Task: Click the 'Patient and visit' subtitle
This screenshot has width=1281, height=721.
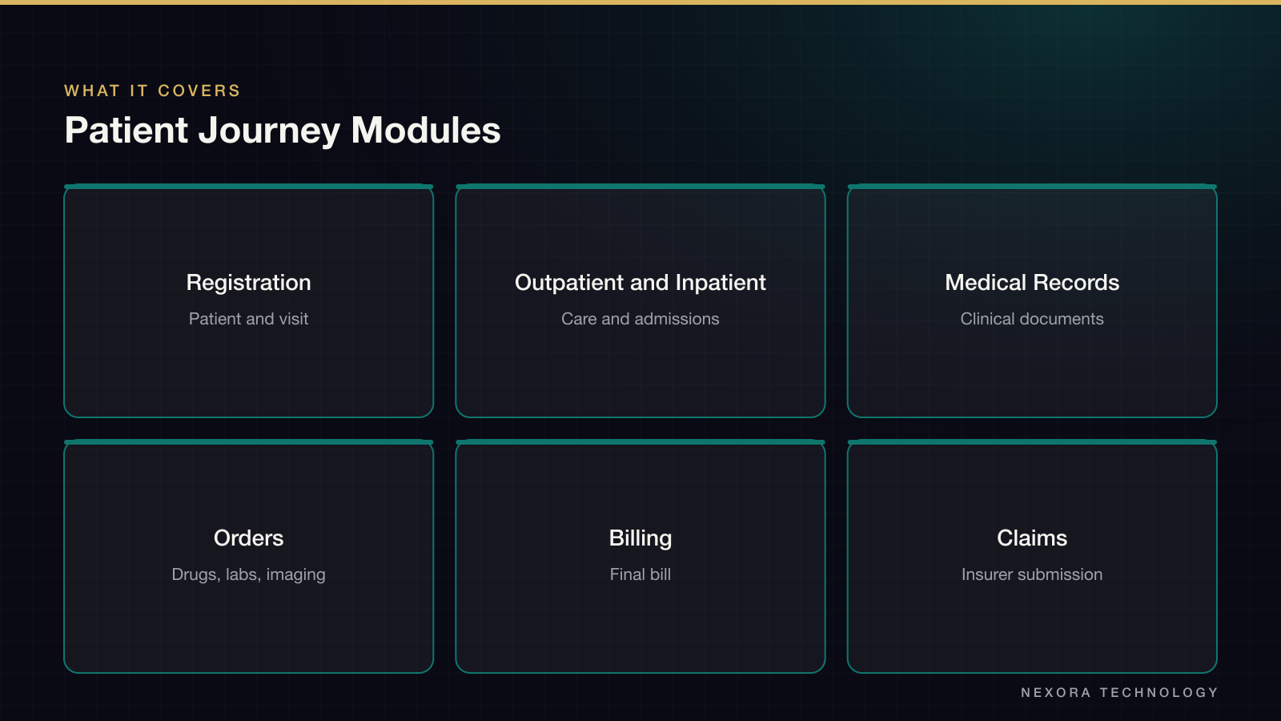Action: 248,319
